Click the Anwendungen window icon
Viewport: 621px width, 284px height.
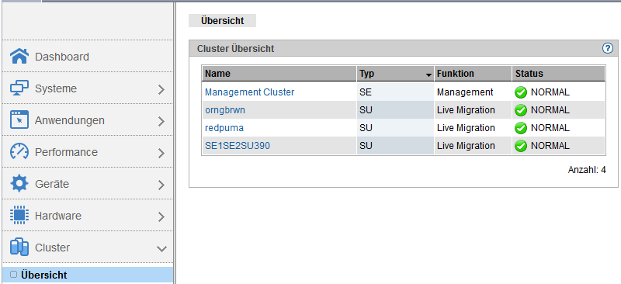point(19,119)
